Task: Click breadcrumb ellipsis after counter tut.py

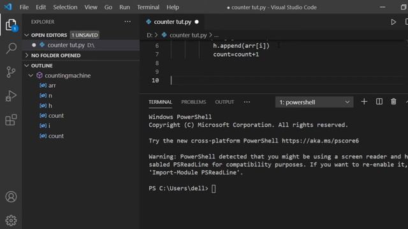Action: (217, 35)
